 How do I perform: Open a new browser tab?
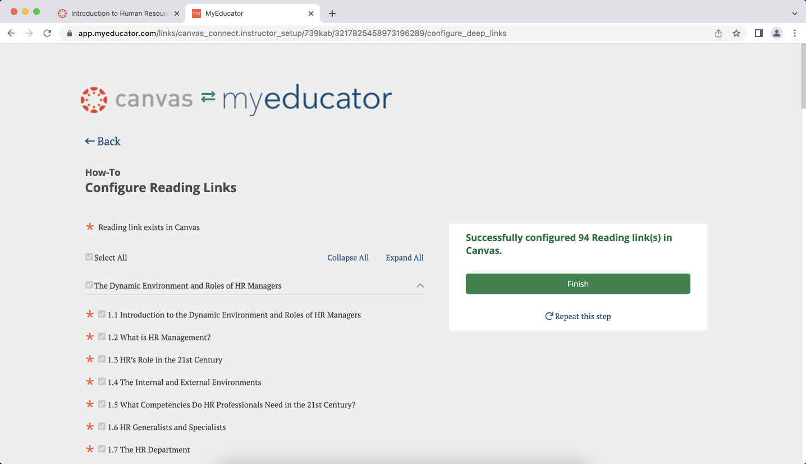click(332, 13)
